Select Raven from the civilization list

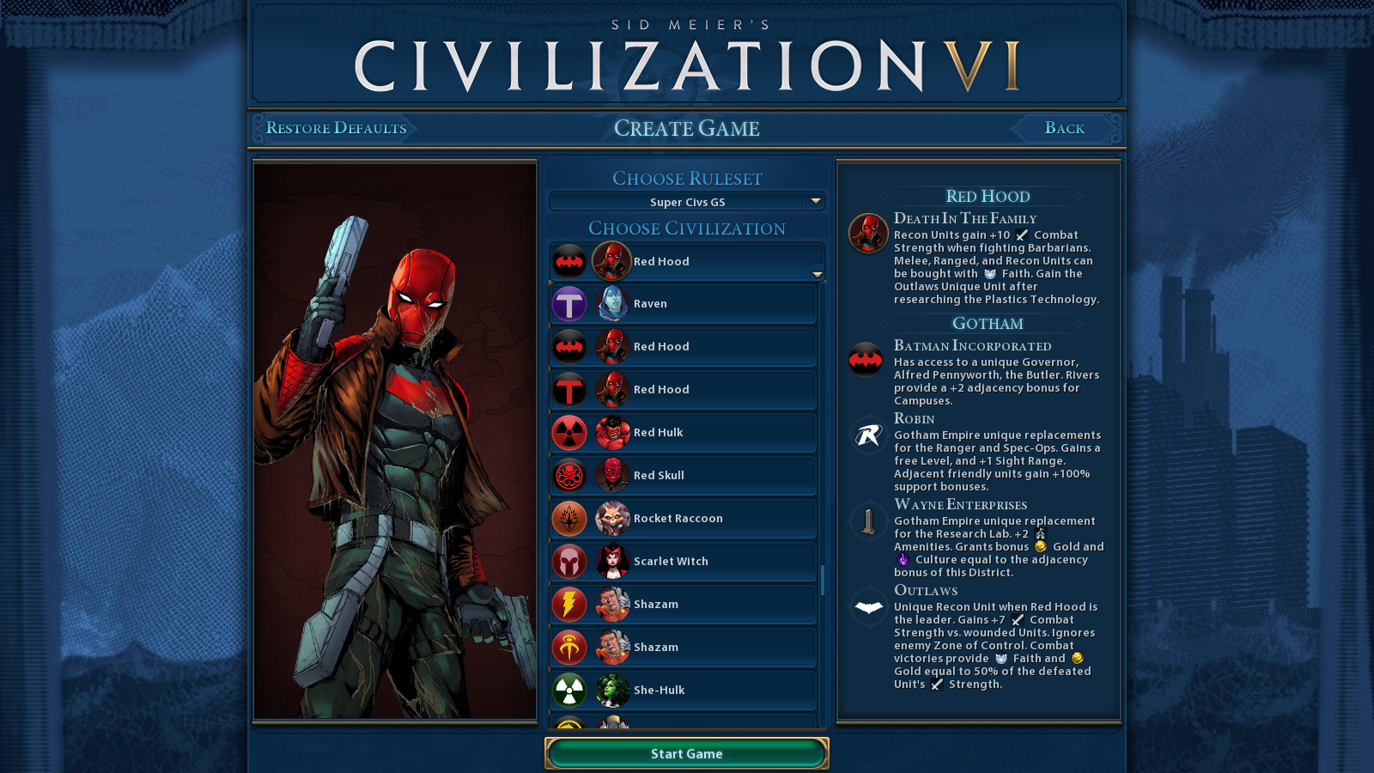pyautogui.click(x=684, y=304)
